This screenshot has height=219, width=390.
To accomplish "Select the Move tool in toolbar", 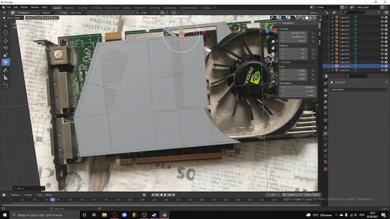I will (5, 41).
